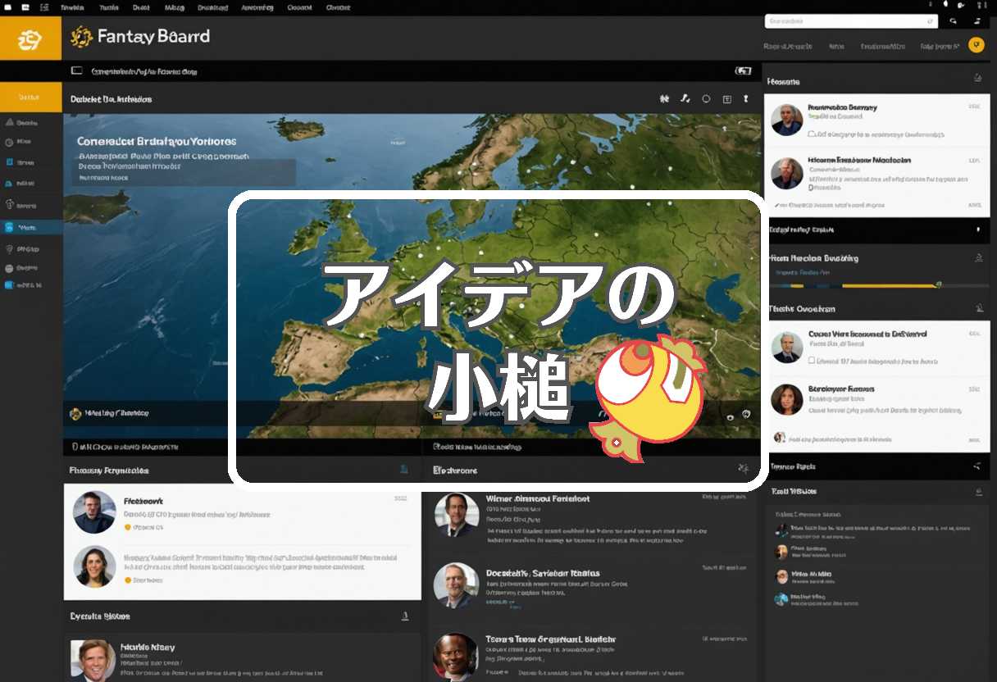The height and width of the screenshot is (682, 997).
Task: Tick checkbox in card above right-panel woman's card
Action: 812,361
